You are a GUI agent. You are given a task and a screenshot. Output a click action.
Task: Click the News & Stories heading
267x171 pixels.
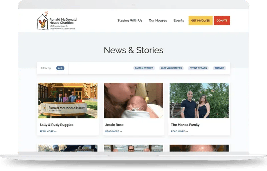point(133,50)
